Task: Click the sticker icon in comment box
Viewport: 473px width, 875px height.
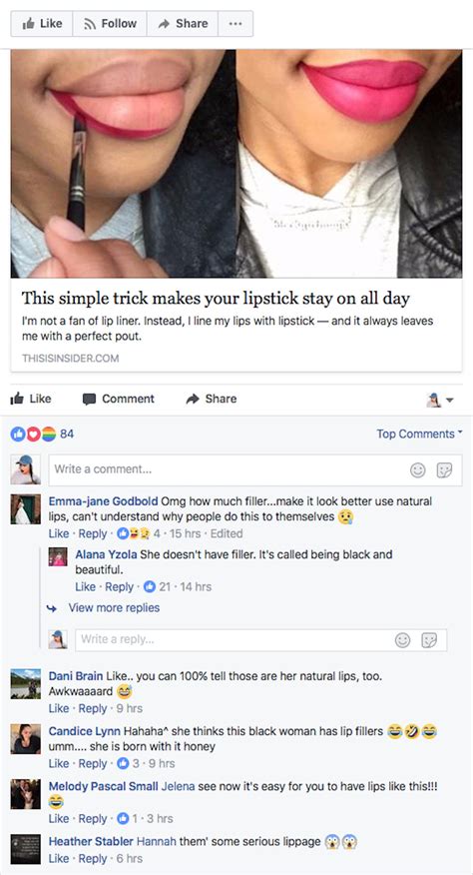Action: [444, 470]
